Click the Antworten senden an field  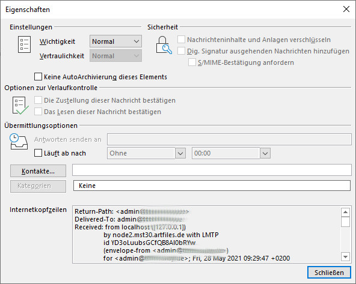click(229, 139)
